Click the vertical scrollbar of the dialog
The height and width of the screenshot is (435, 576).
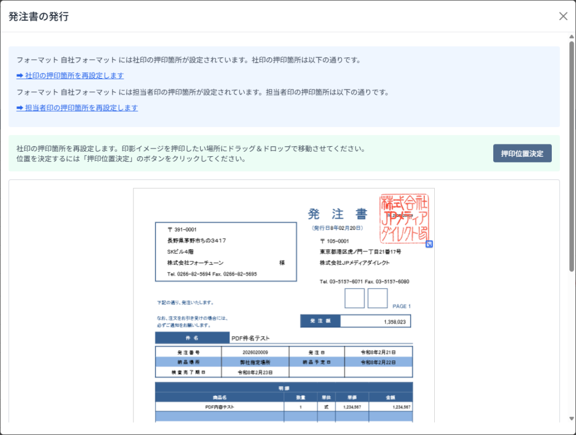pyautogui.click(x=571, y=169)
